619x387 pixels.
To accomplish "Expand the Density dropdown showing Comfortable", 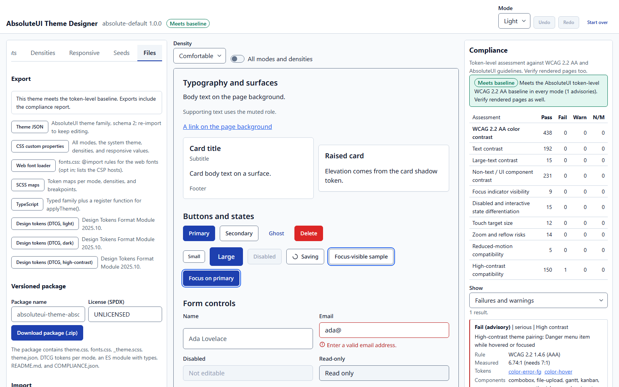I will pos(200,56).
